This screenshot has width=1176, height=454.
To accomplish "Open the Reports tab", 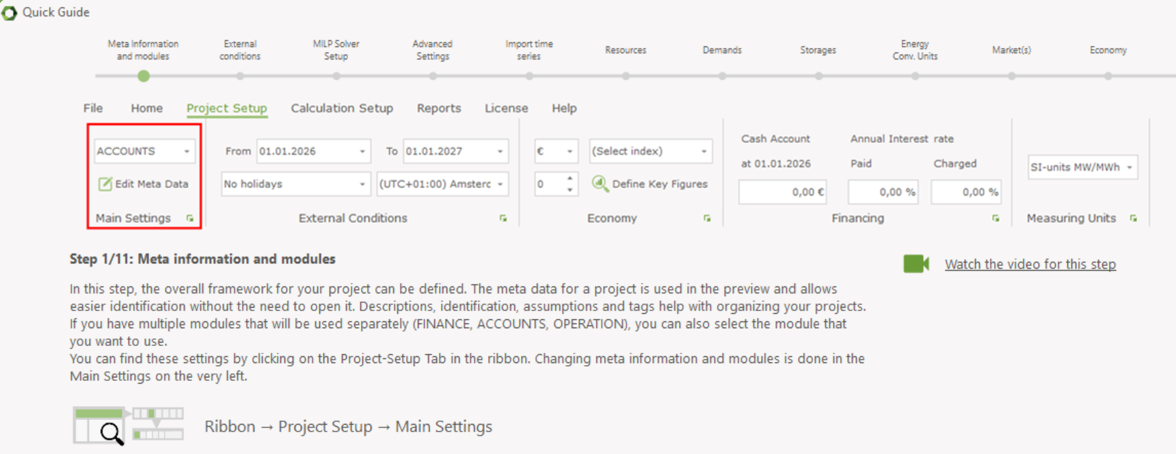I will [x=439, y=108].
